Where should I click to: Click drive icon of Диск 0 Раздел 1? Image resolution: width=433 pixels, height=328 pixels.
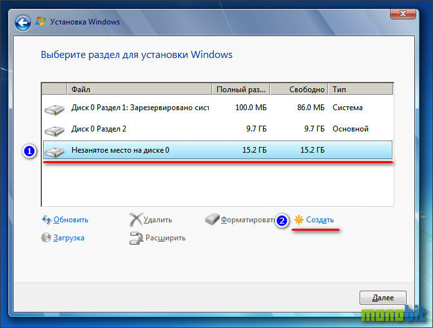[x=54, y=110]
